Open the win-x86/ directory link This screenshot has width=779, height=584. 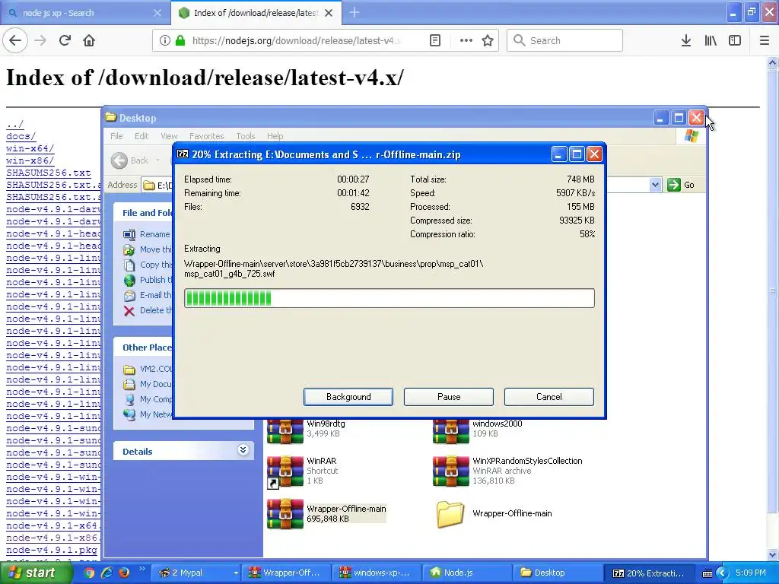[30, 160]
